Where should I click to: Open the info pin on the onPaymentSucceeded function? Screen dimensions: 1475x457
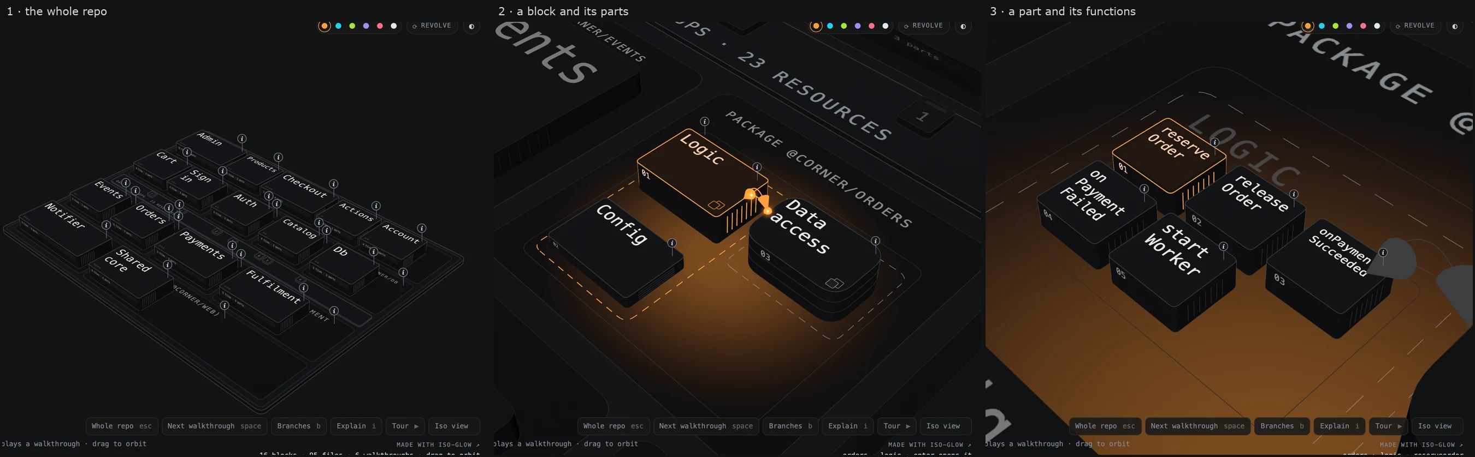(1383, 252)
